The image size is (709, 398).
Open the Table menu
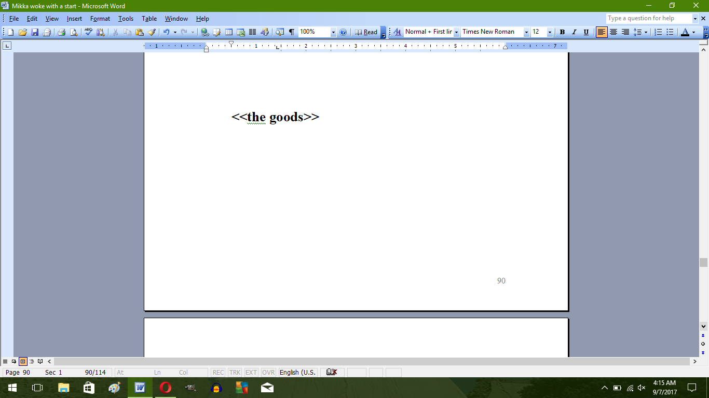149,19
